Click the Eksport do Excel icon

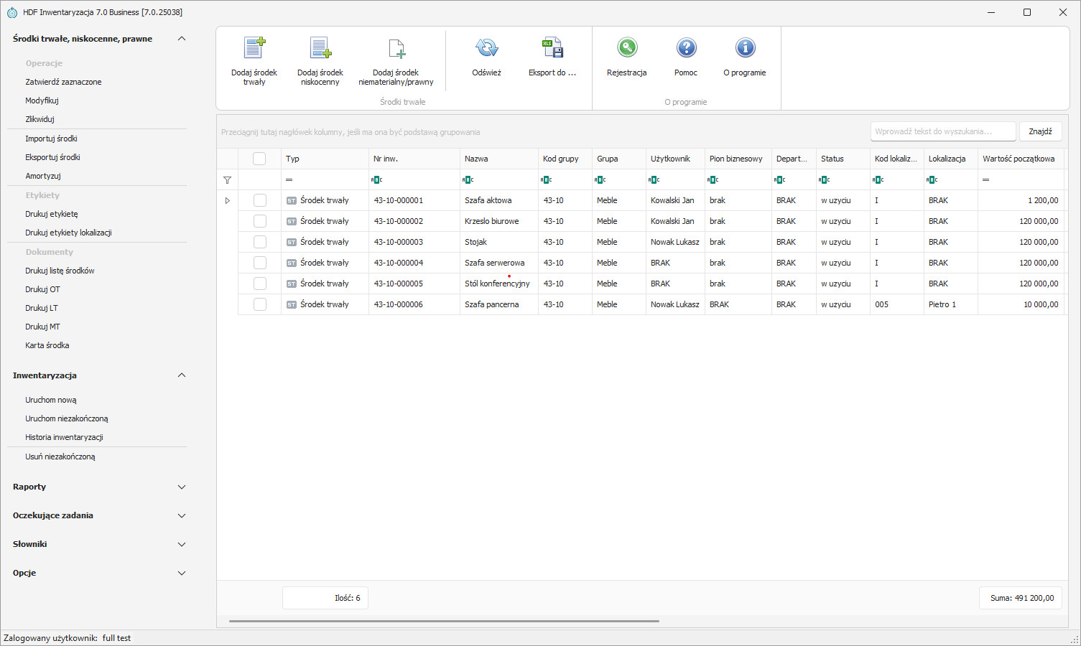point(552,48)
